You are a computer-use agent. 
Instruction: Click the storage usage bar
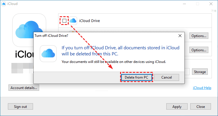187,72
